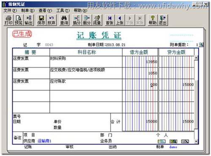Screen dimensions: 211x156
Task: Click middle dark icon at bottom right
Action: 173,141
